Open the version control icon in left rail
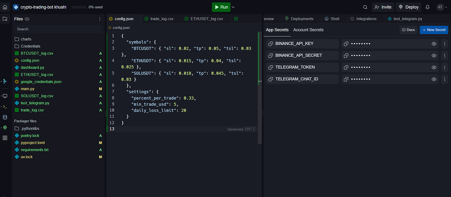Image resolution: width=451 pixels, height=197 pixels. pyautogui.click(x=5, y=81)
